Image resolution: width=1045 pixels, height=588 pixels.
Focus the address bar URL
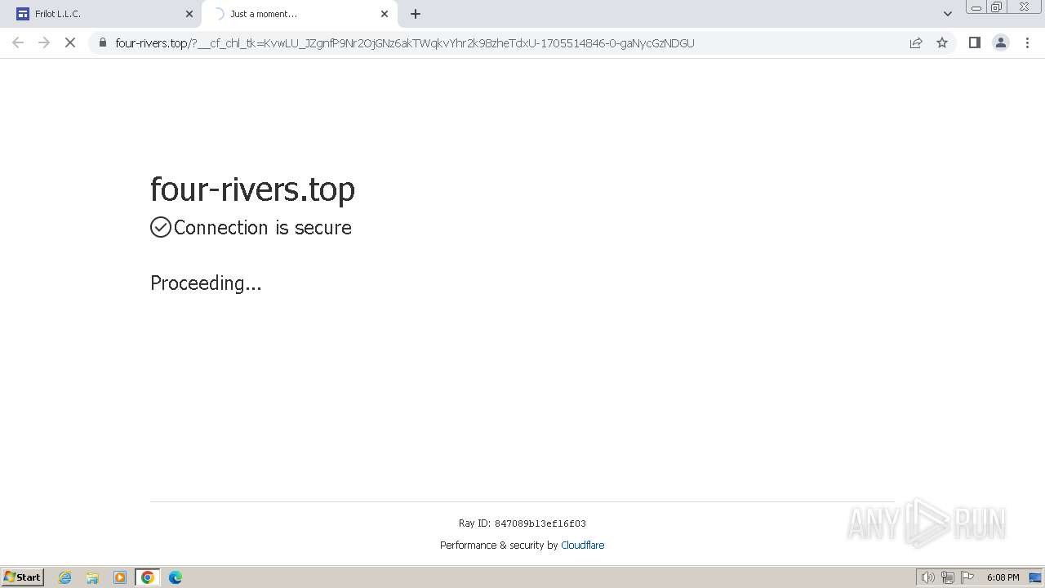(x=405, y=43)
